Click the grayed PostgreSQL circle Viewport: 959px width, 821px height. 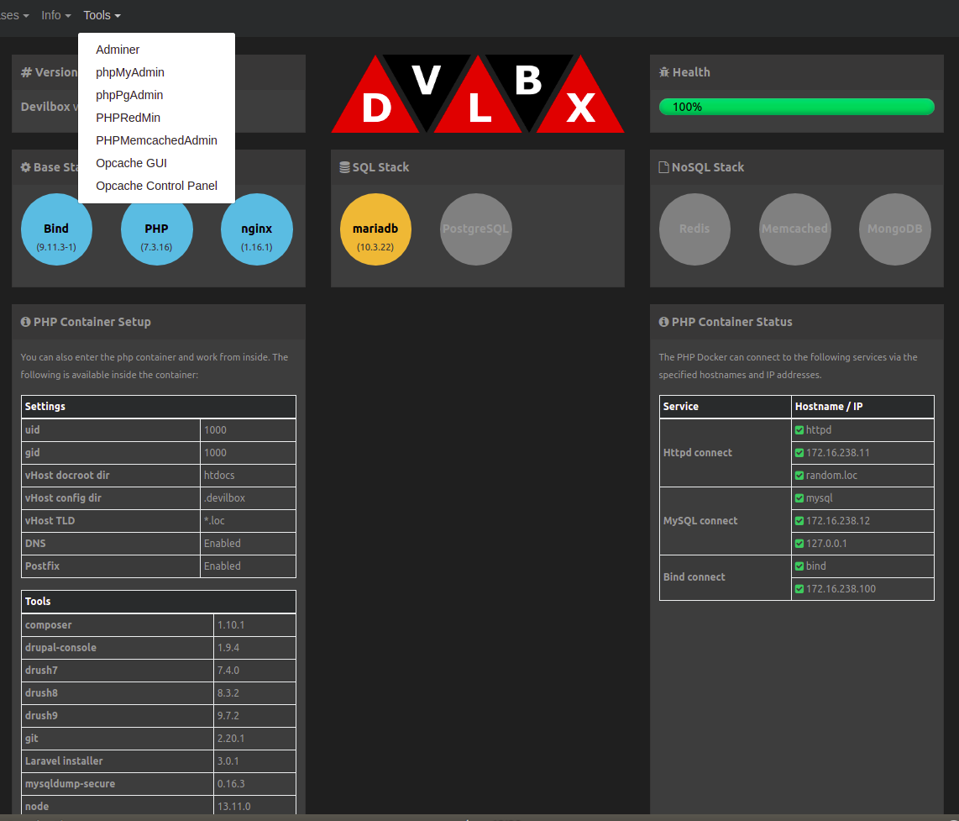click(x=476, y=229)
